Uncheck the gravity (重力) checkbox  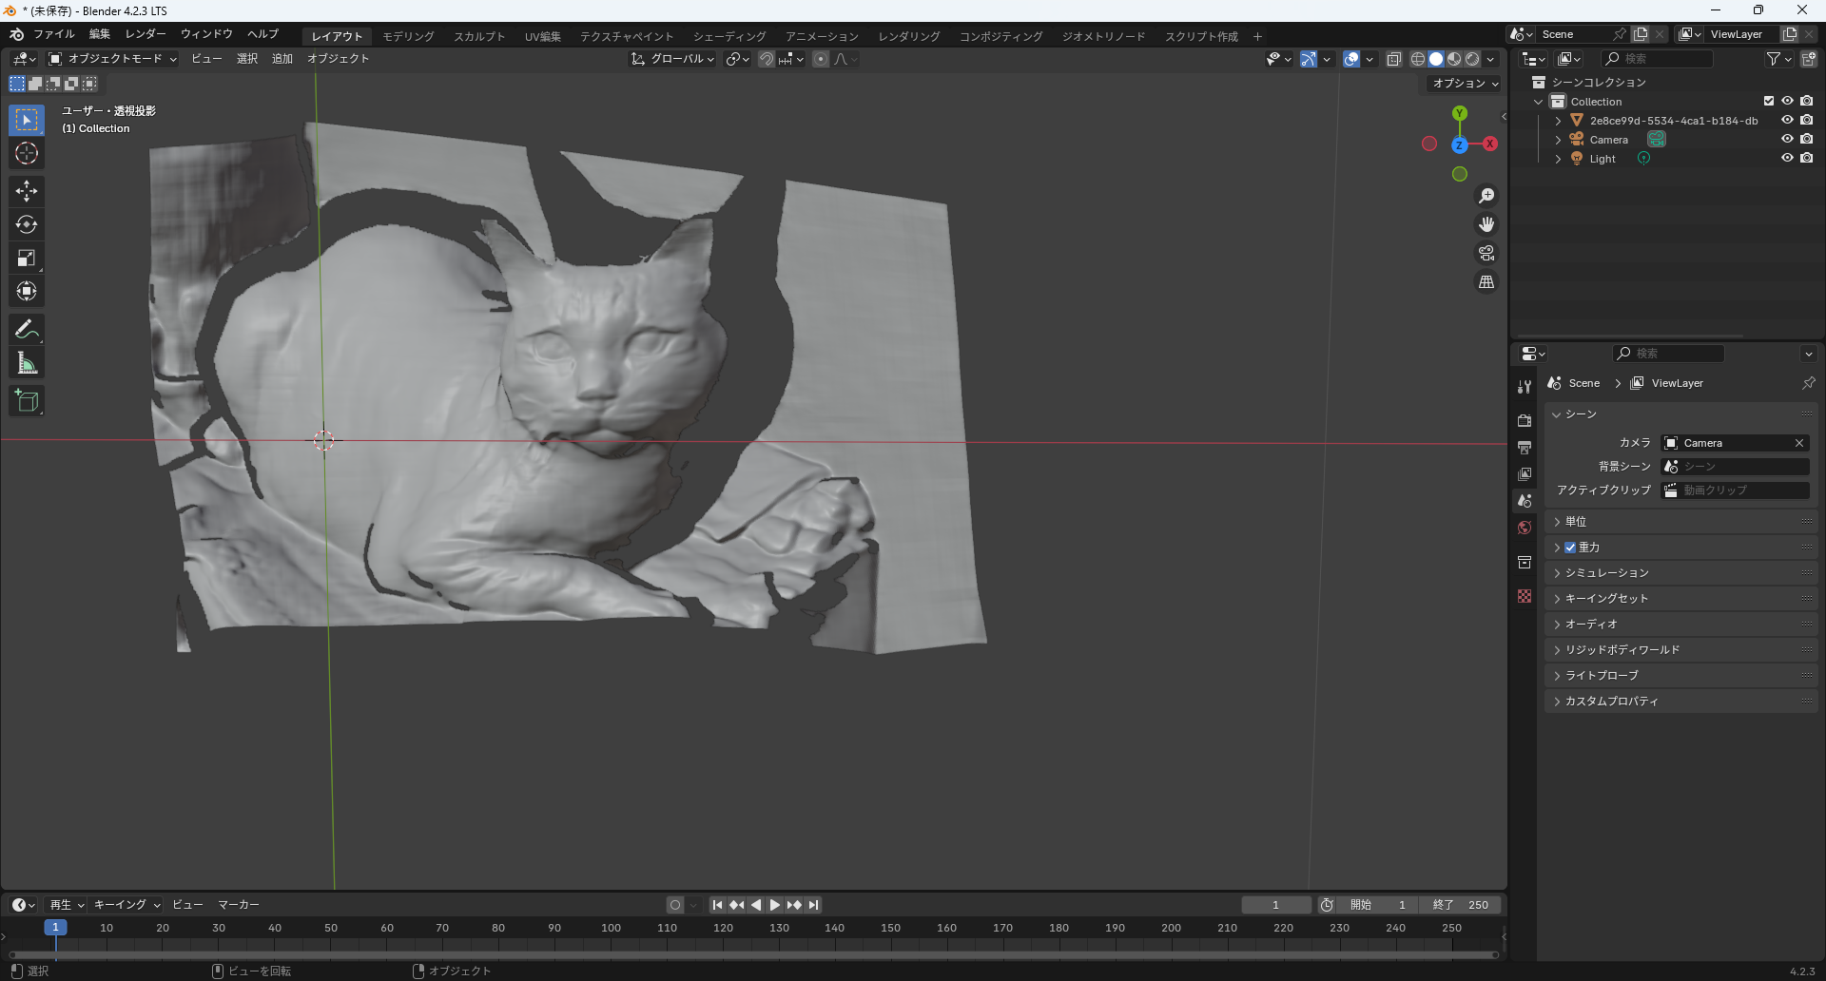(1570, 548)
